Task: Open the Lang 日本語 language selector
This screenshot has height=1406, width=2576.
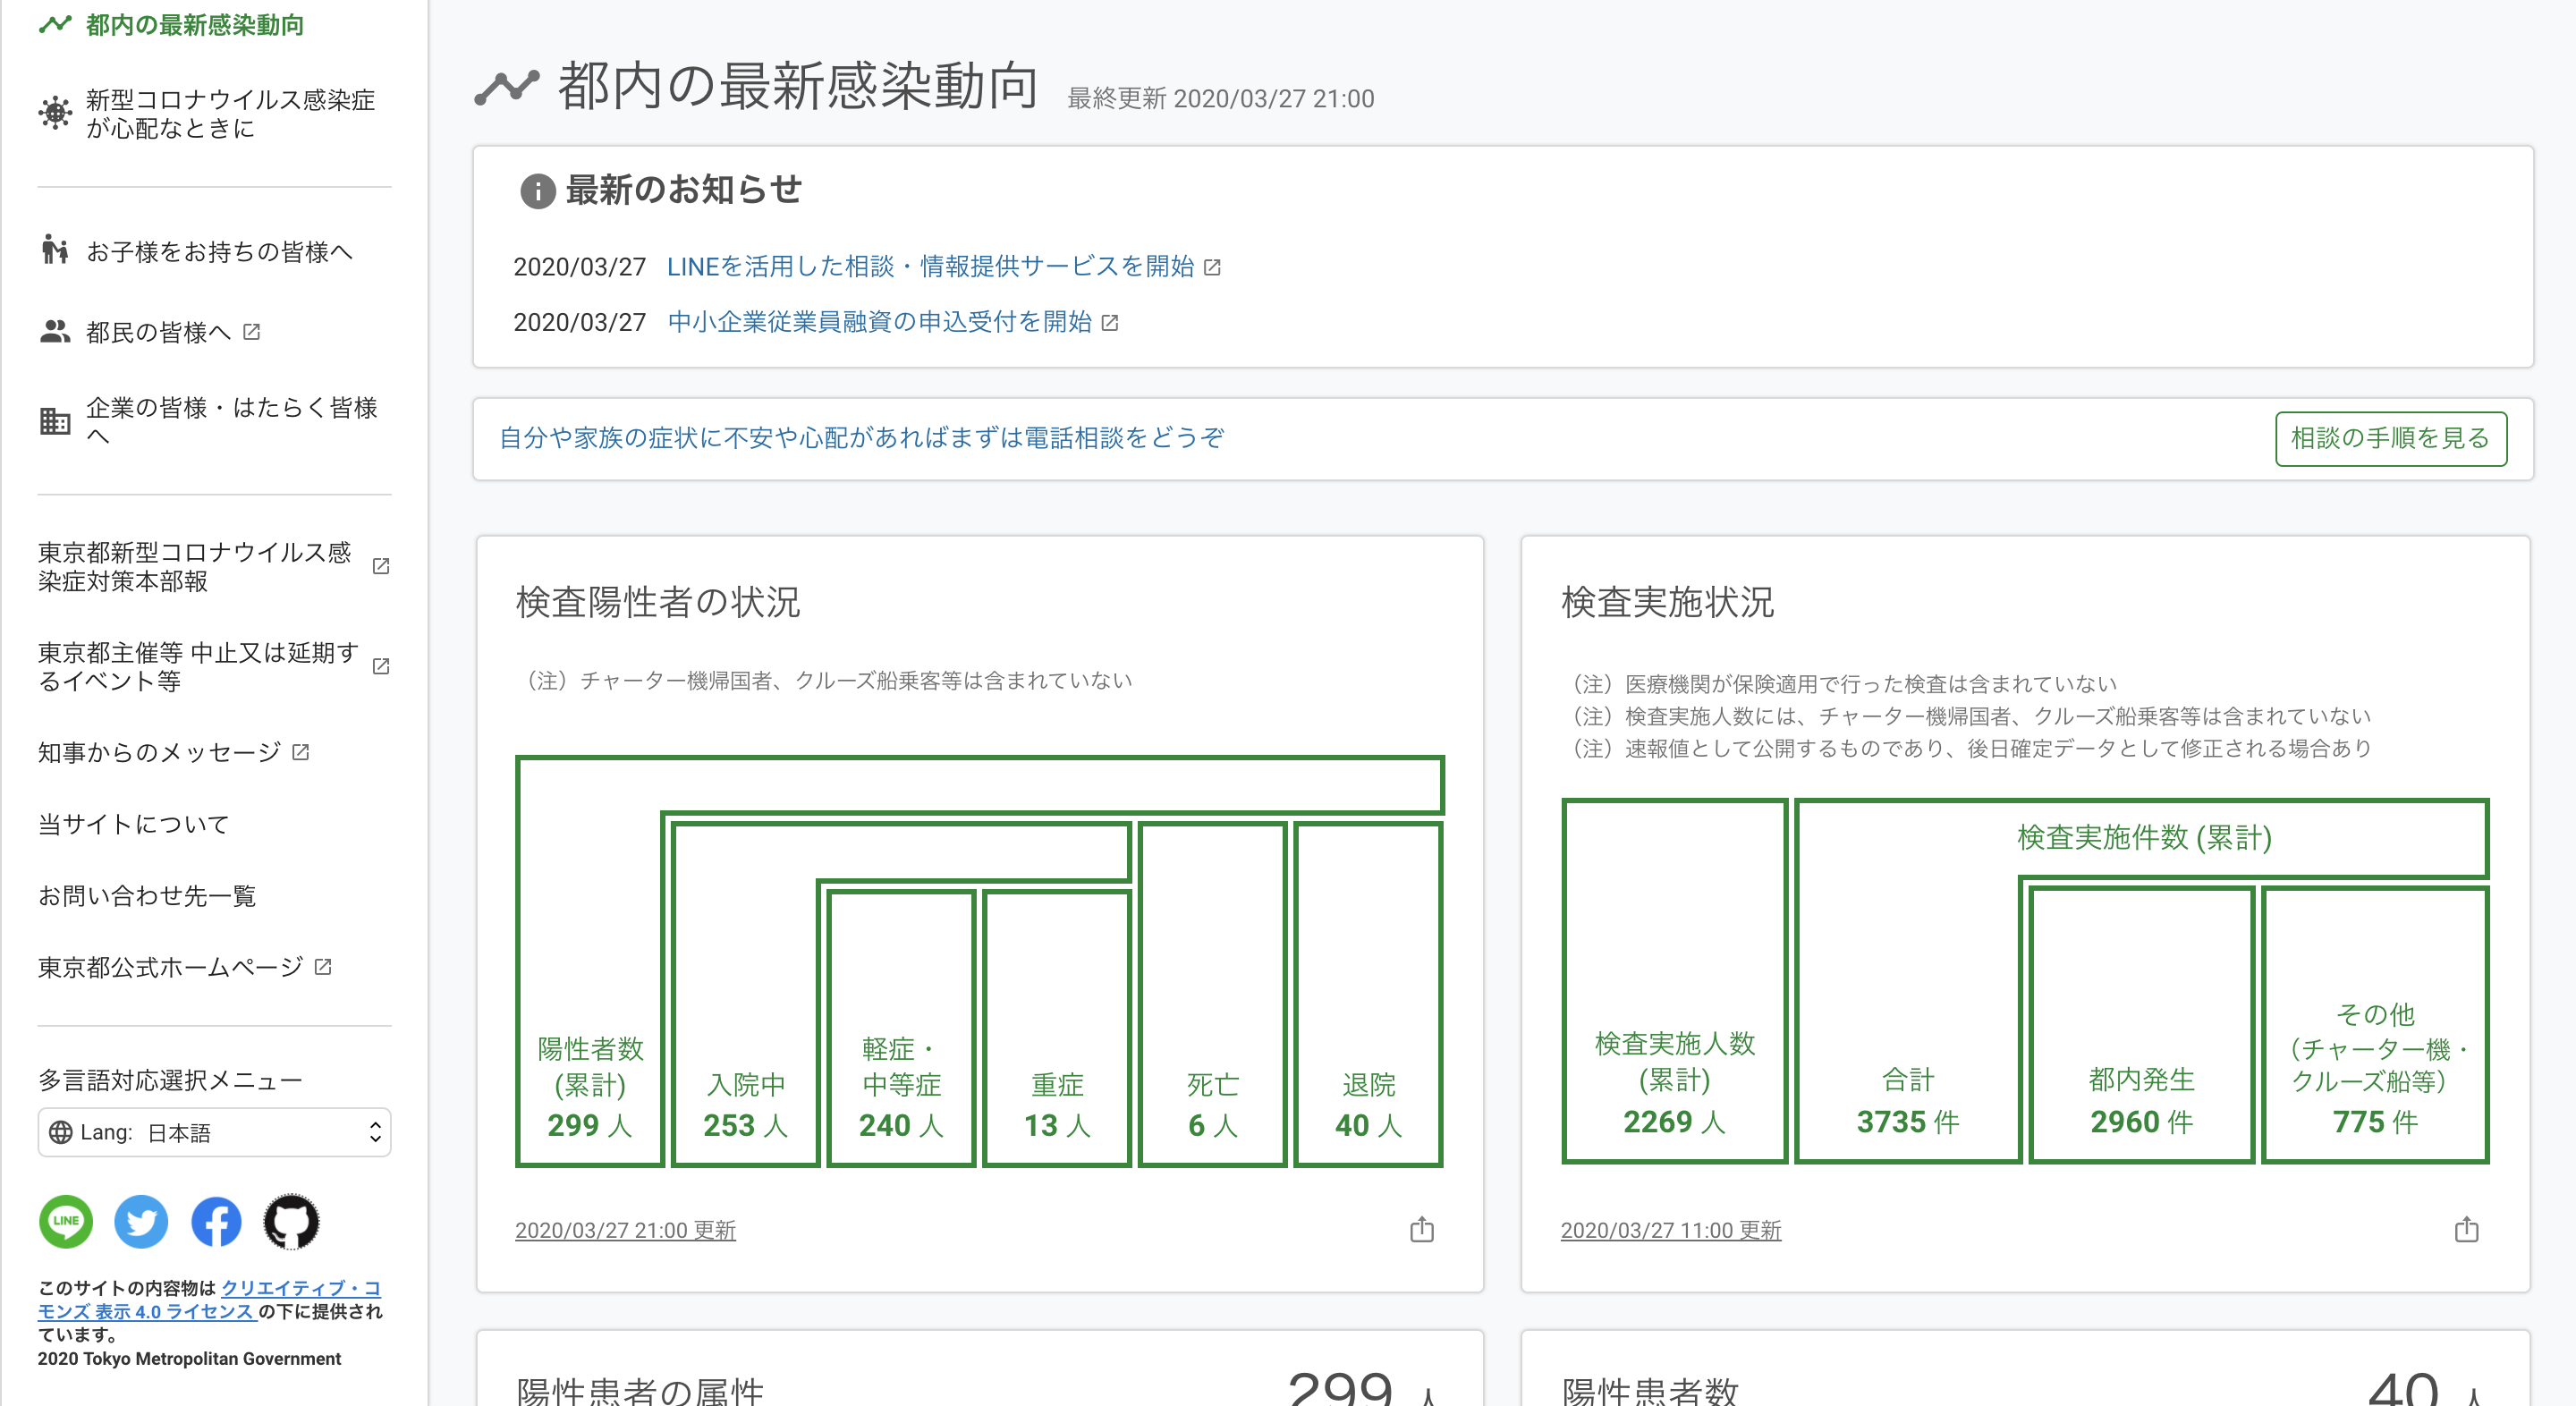Action: pos(213,1132)
